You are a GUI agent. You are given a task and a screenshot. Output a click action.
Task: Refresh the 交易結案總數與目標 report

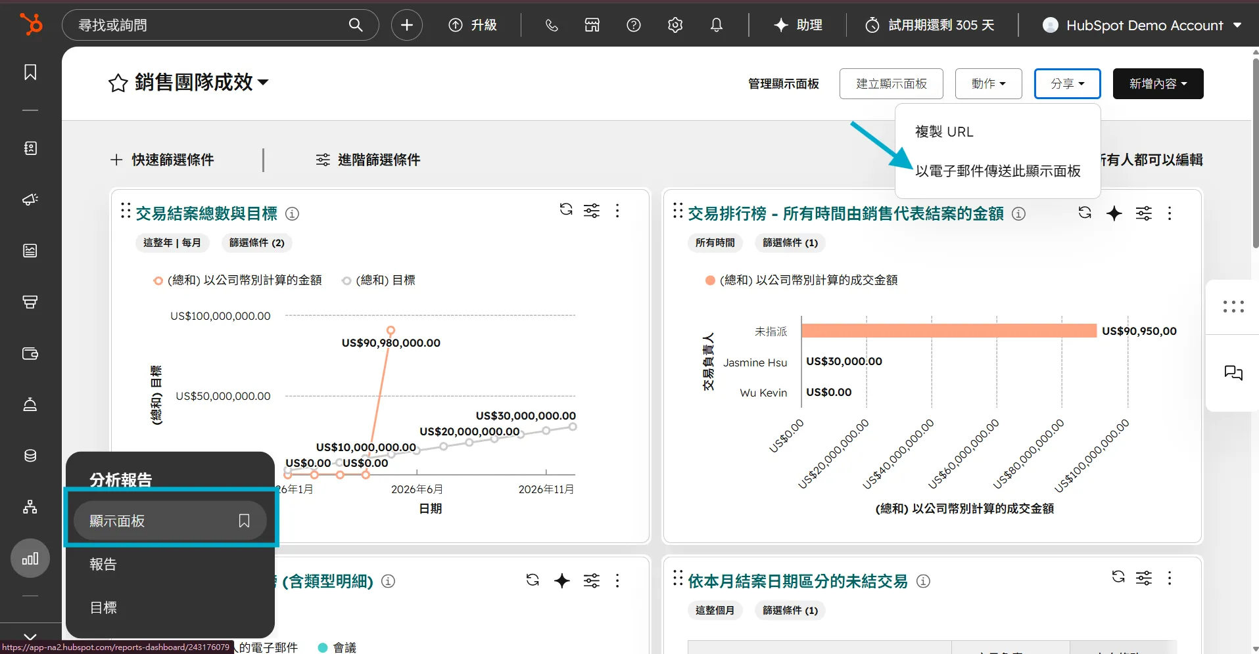click(566, 209)
